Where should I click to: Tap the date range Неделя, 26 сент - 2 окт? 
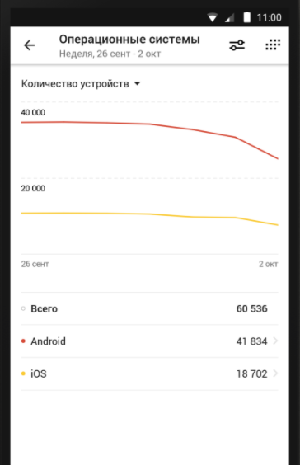click(x=110, y=54)
